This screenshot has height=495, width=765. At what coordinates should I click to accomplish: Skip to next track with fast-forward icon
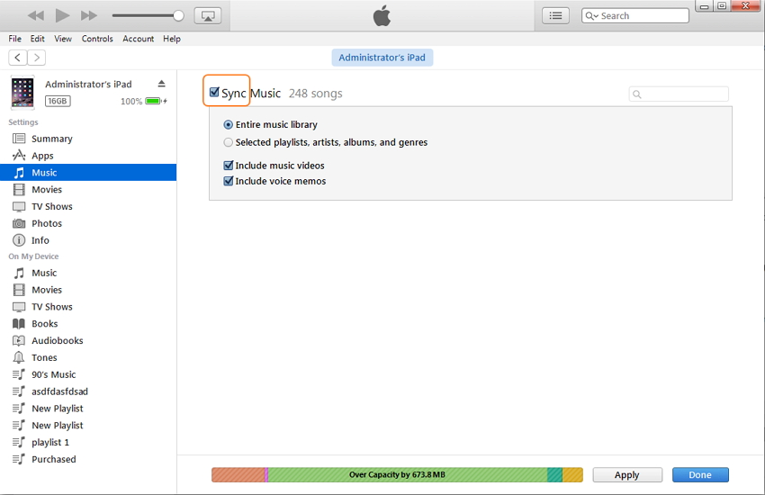pos(88,15)
